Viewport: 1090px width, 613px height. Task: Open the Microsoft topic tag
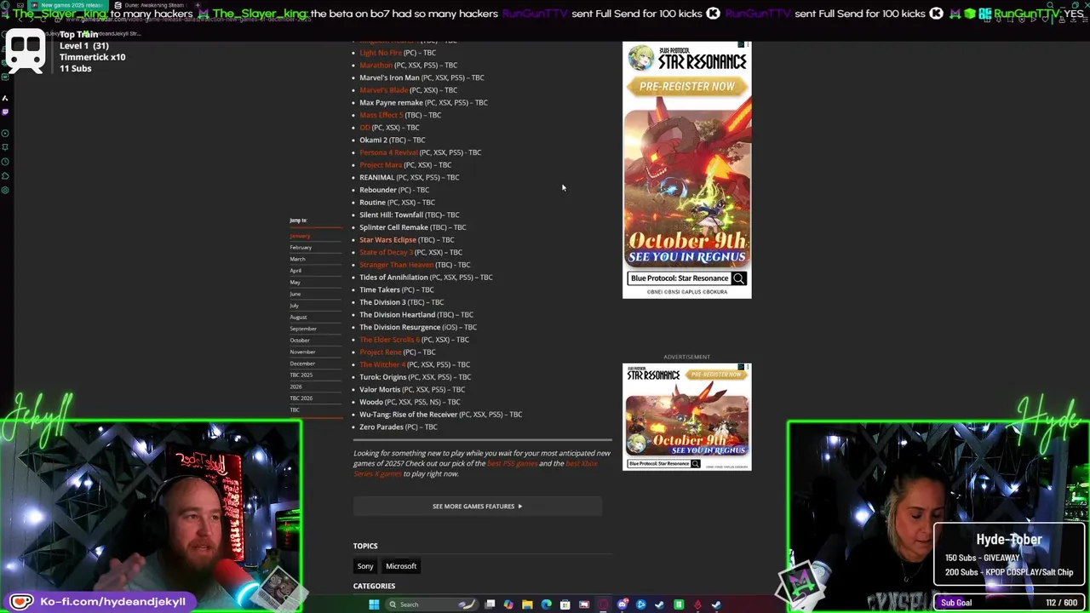(401, 566)
